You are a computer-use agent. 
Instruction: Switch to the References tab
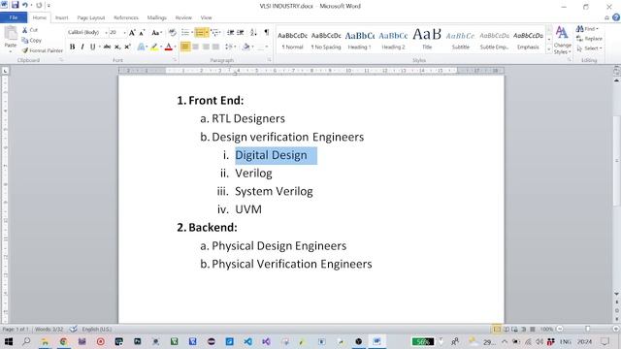(126, 17)
